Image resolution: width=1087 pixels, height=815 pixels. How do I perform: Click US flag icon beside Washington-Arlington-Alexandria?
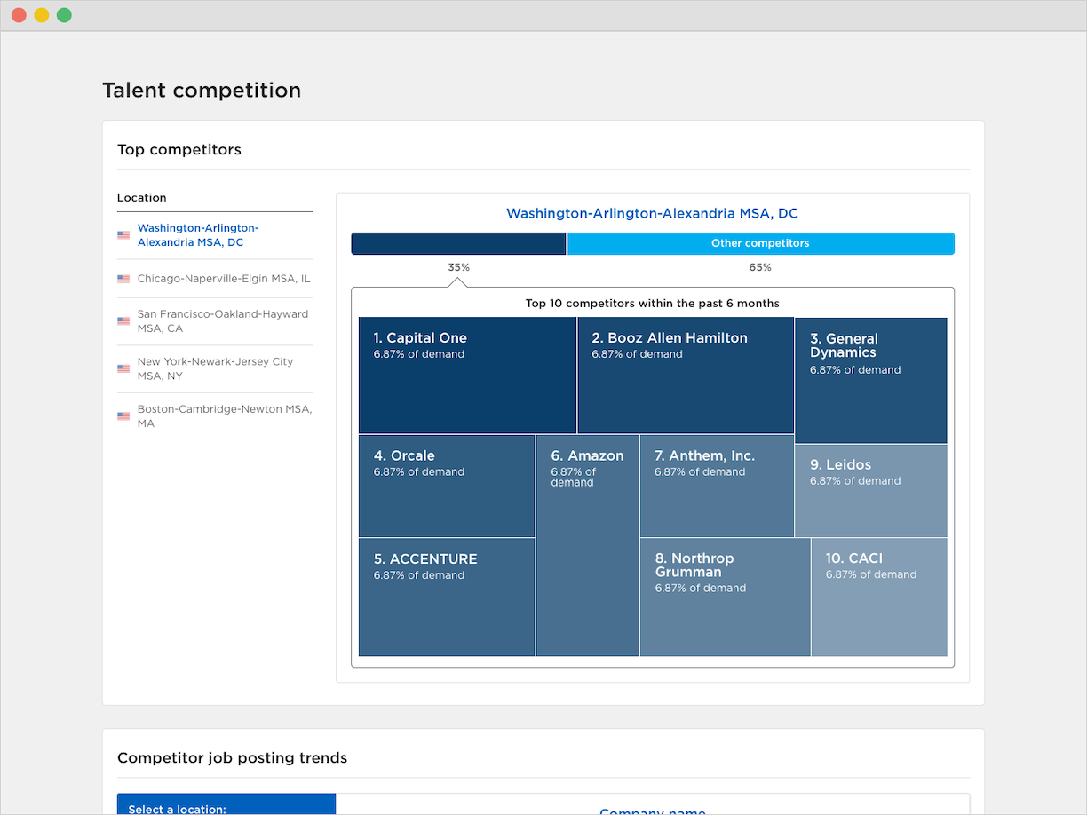point(123,235)
